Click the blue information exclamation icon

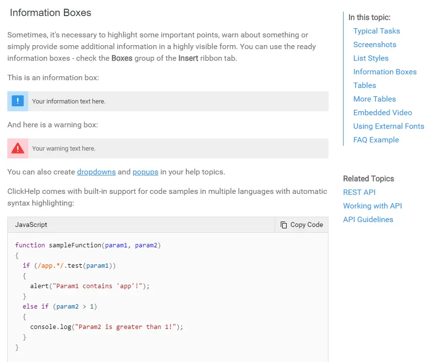(x=18, y=101)
